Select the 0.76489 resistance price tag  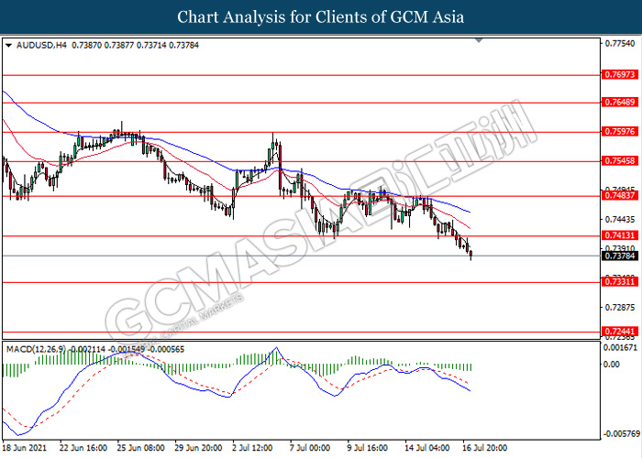coord(619,104)
